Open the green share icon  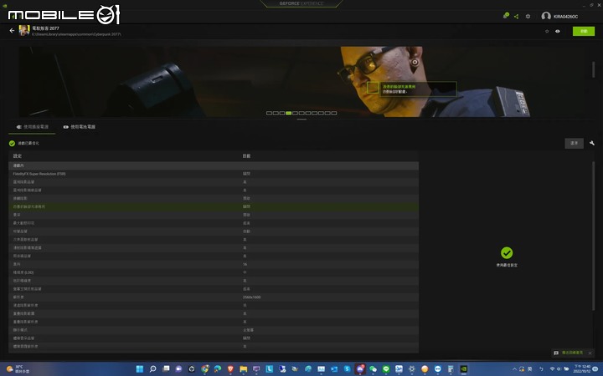517,16
